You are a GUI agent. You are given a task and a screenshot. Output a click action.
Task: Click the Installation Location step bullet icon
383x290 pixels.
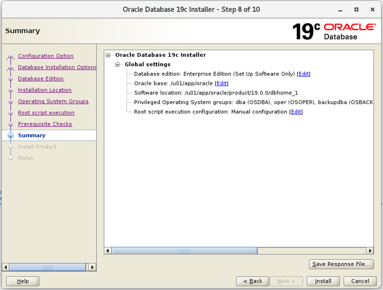[x=11, y=90]
